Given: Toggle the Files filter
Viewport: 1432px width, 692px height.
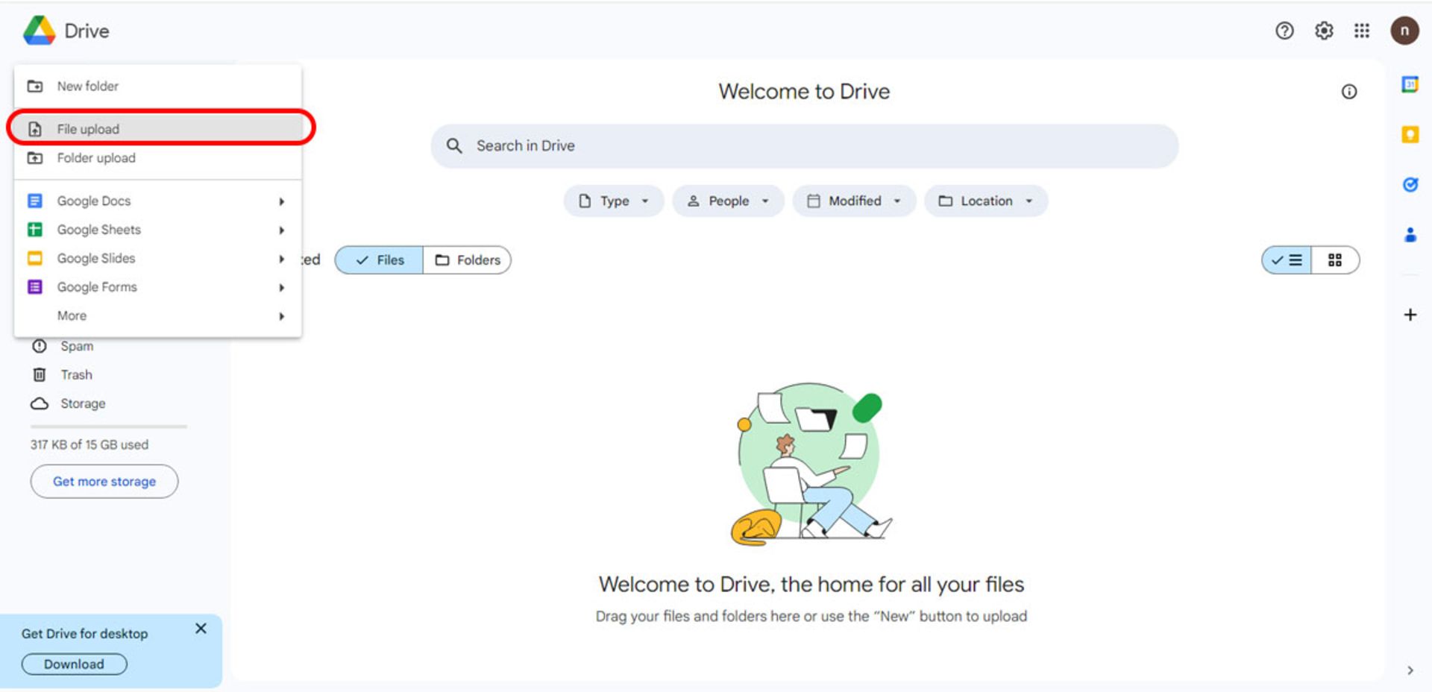Looking at the screenshot, I should [379, 260].
